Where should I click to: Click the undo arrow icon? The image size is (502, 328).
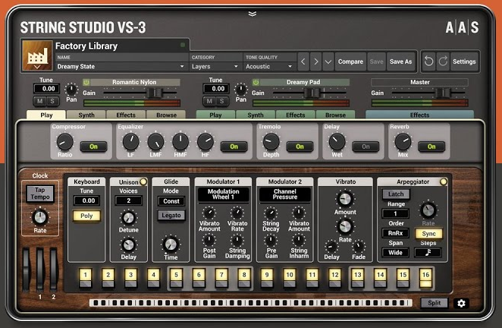click(428, 61)
